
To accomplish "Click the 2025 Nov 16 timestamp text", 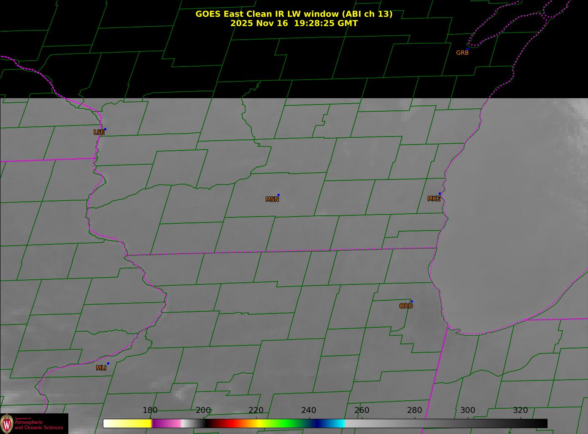I will tap(294, 23).
